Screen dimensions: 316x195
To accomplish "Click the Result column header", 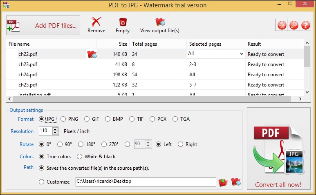I will coord(274,44).
